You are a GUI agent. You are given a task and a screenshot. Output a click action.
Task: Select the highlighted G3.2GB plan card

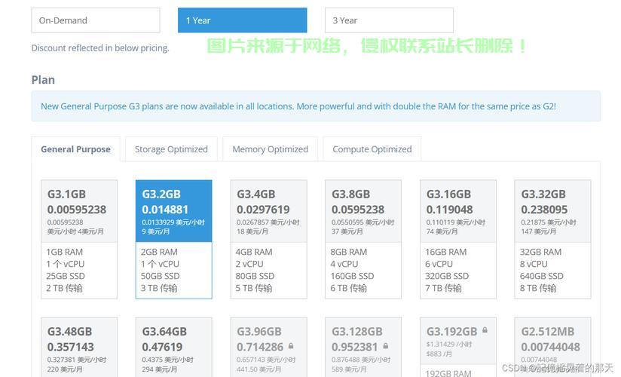[x=173, y=238]
